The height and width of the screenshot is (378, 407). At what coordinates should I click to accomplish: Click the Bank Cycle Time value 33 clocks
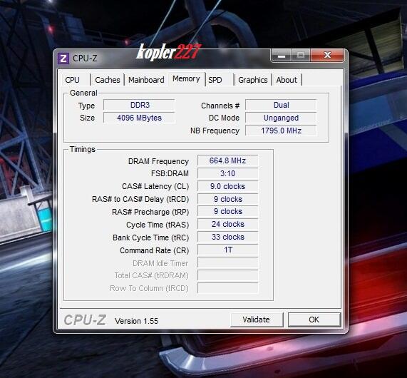point(227,237)
